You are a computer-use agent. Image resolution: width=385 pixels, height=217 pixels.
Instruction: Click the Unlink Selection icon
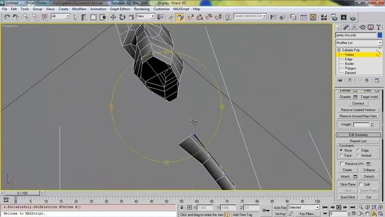[35, 17]
